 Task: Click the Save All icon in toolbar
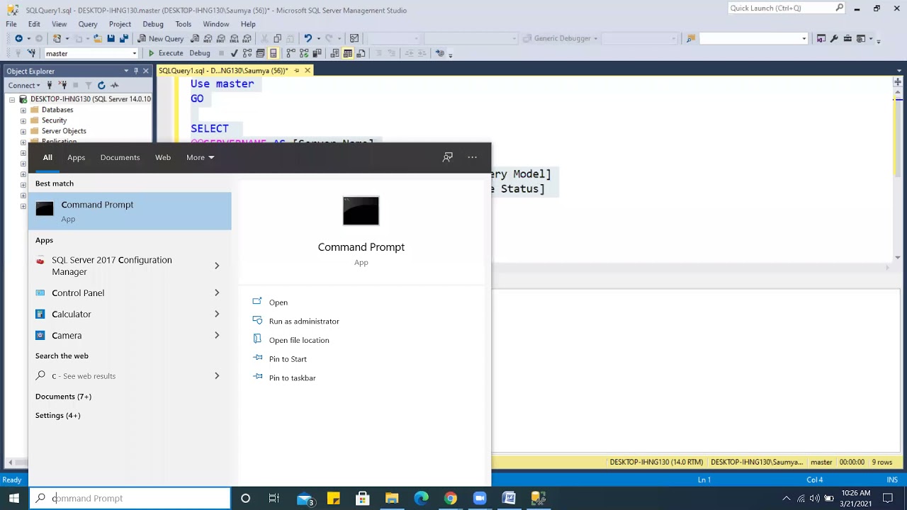123,38
